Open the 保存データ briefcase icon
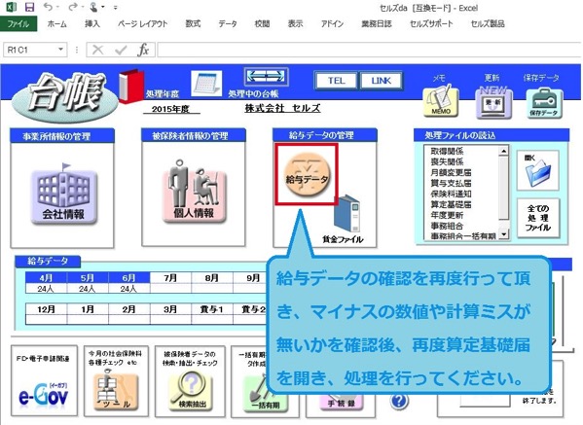 pyautogui.click(x=544, y=103)
